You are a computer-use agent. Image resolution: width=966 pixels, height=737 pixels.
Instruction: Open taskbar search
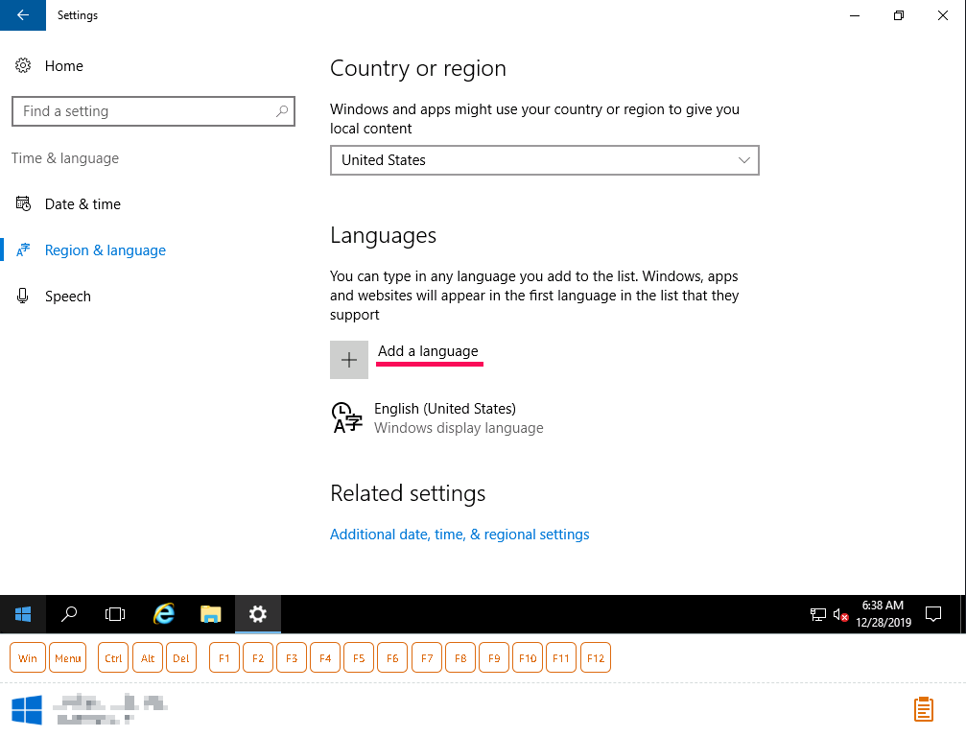pyautogui.click(x=69, y=614)
